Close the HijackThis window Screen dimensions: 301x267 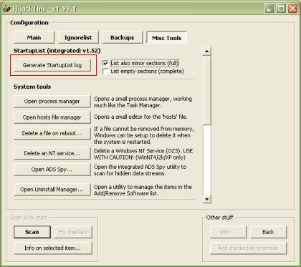(x=292, y=9)
